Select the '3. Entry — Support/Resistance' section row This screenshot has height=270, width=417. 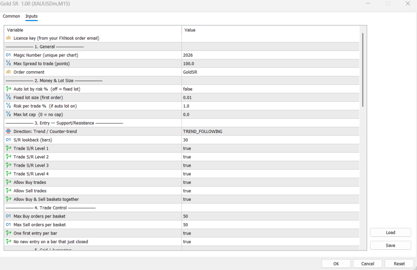coord(182,123)
